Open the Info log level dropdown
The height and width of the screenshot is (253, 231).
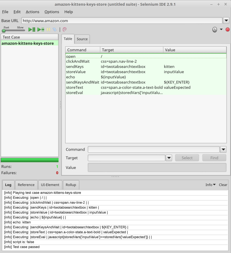(x=210, y=185)
